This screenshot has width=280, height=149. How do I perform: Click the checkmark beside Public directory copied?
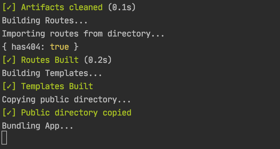[9, 112]
